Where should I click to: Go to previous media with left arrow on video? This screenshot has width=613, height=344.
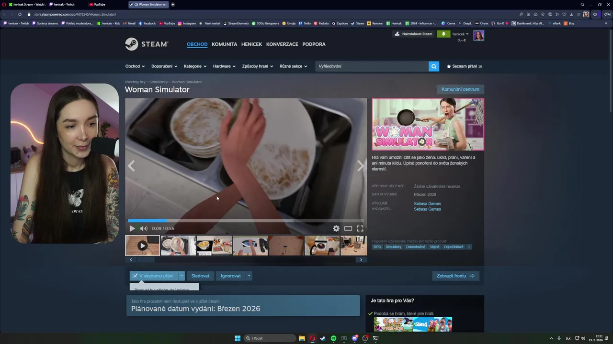point(131,166)
